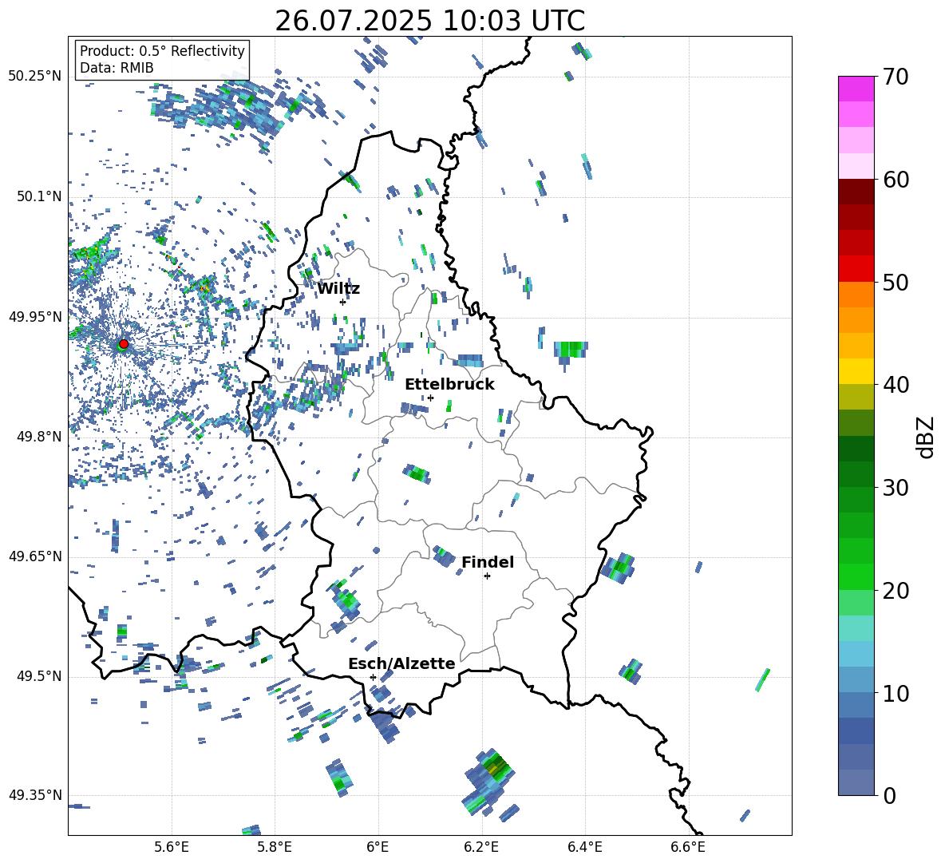The height and width of the screenshot is (863, 945).
Task: Click the 30 tick label on colorbar
Action: click(x=896, y=488)
